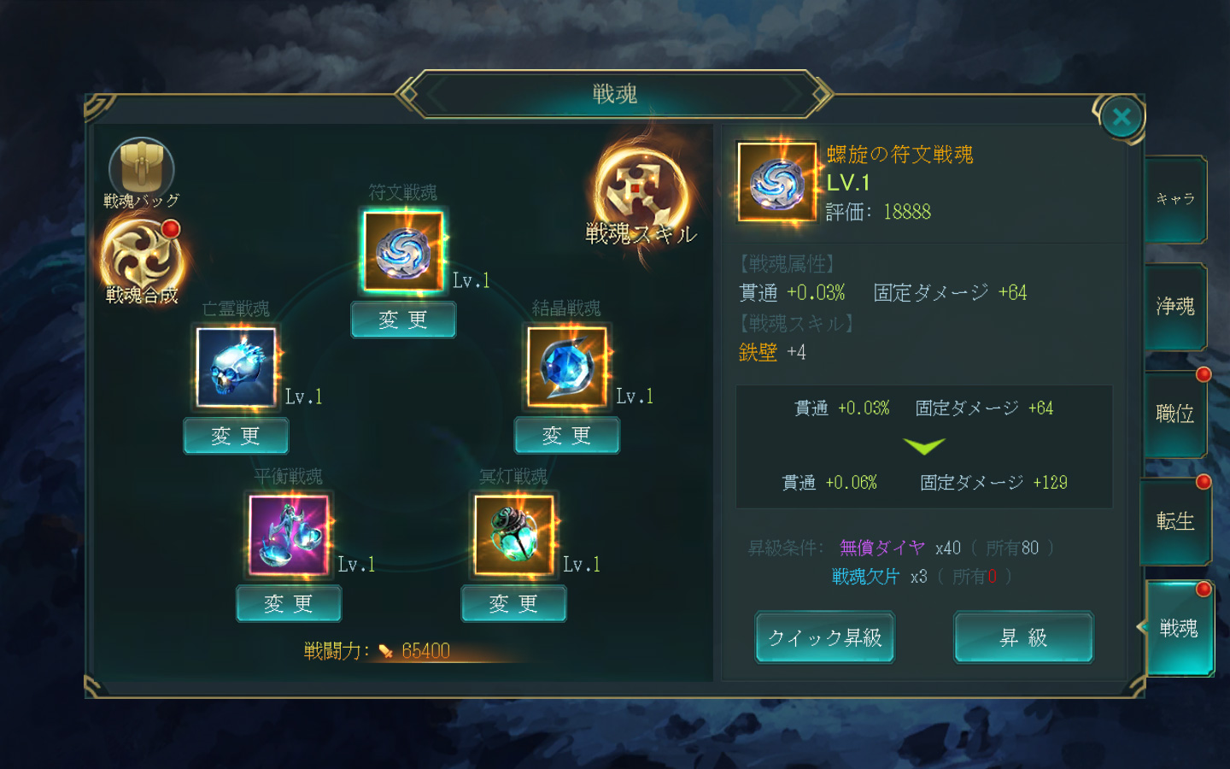Select the 符文戦魂 spiral rune slot

403,251
